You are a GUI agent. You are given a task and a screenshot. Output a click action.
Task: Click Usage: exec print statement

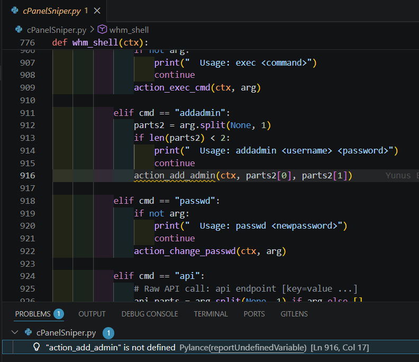235,63
